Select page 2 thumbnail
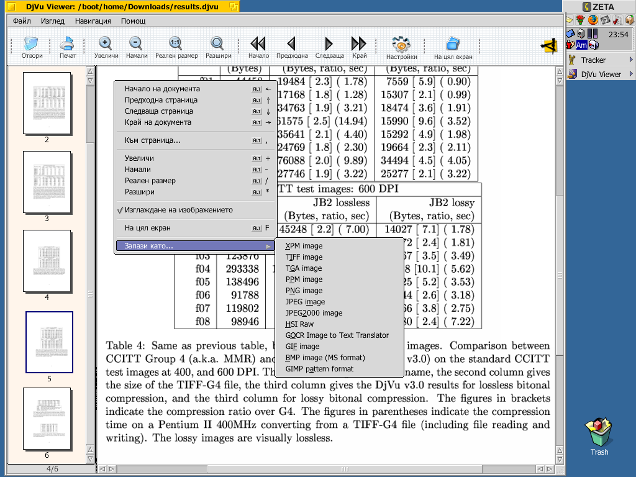 (x=47, y=103)
